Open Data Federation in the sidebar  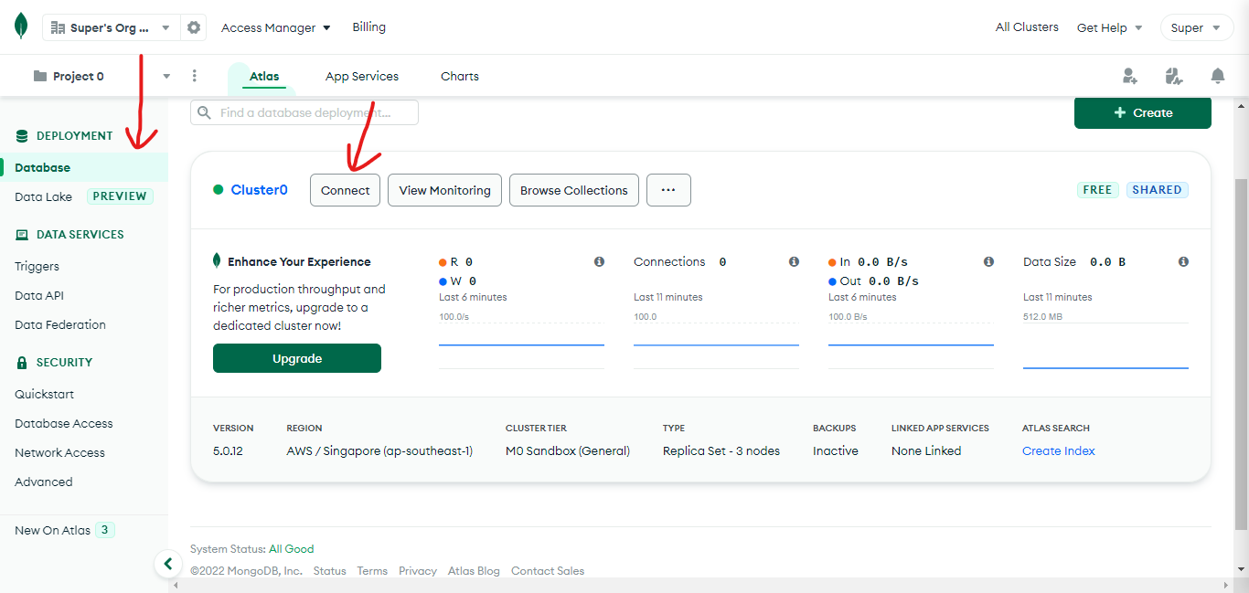[x=60, y=324]
